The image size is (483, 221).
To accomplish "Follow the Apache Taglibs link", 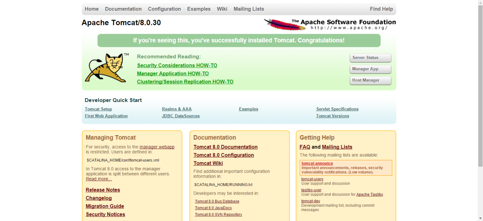I will tap(370, 194).
